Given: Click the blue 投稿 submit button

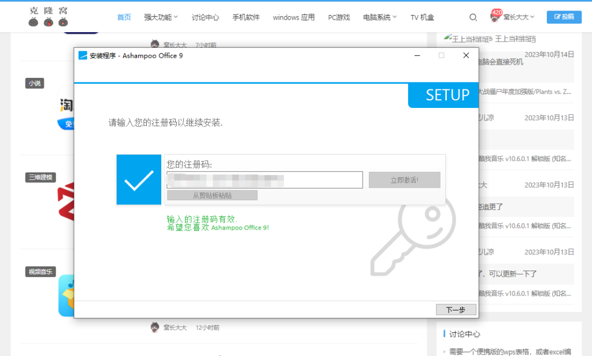Looking at the screenshot, I should pyautogui.click(x=564, y=17).
